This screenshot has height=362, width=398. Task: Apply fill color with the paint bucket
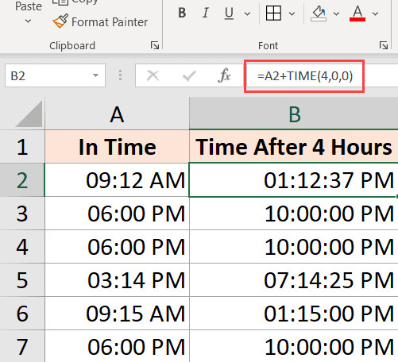(x=319, y=13)
